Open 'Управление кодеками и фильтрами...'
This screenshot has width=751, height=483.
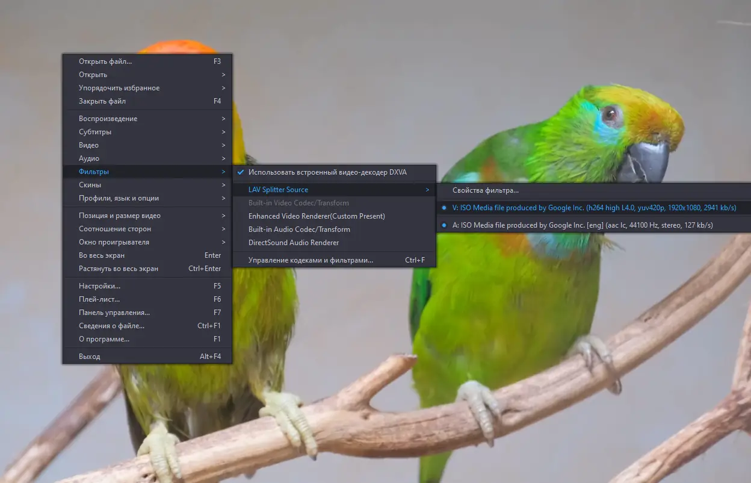[334, 260]
